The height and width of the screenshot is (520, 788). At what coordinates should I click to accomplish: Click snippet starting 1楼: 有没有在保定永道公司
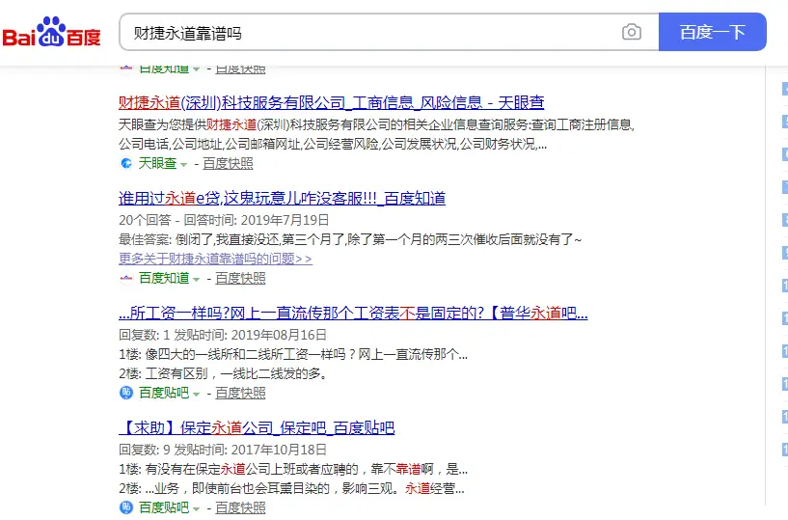tap(293, 469)
